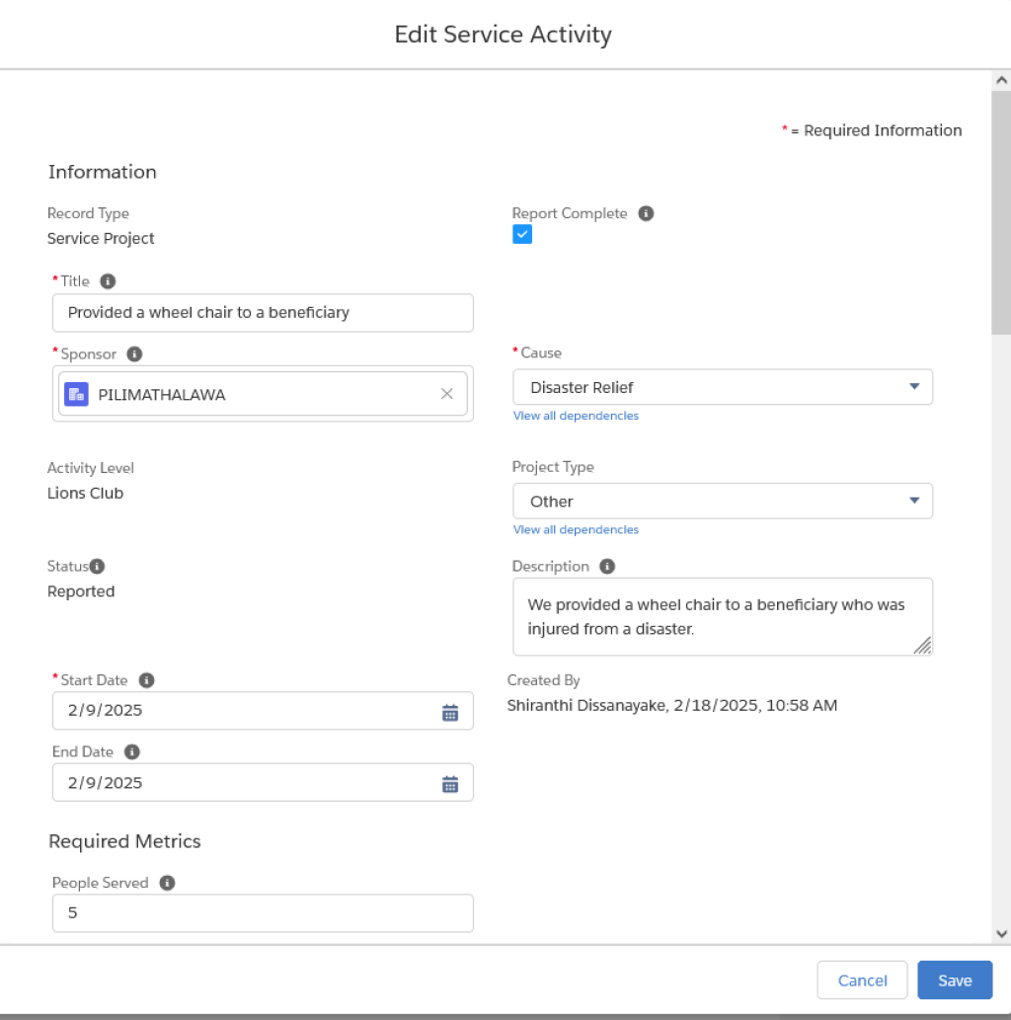Click the End Date info icon

coord(131,752)
